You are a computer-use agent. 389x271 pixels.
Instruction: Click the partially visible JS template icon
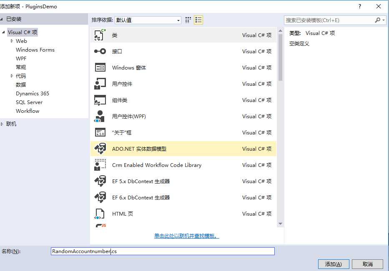100,225
